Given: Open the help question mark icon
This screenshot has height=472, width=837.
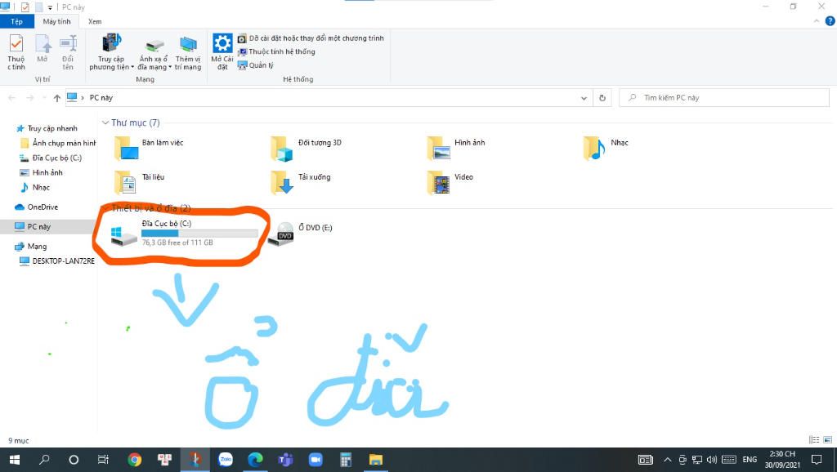Looking at the screenshot, I should 830,21.
